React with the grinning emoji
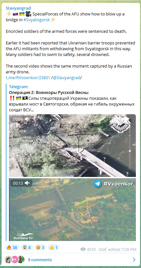This screenshot has width=141, height=268. pyautogui.click(x=40, y=247)
